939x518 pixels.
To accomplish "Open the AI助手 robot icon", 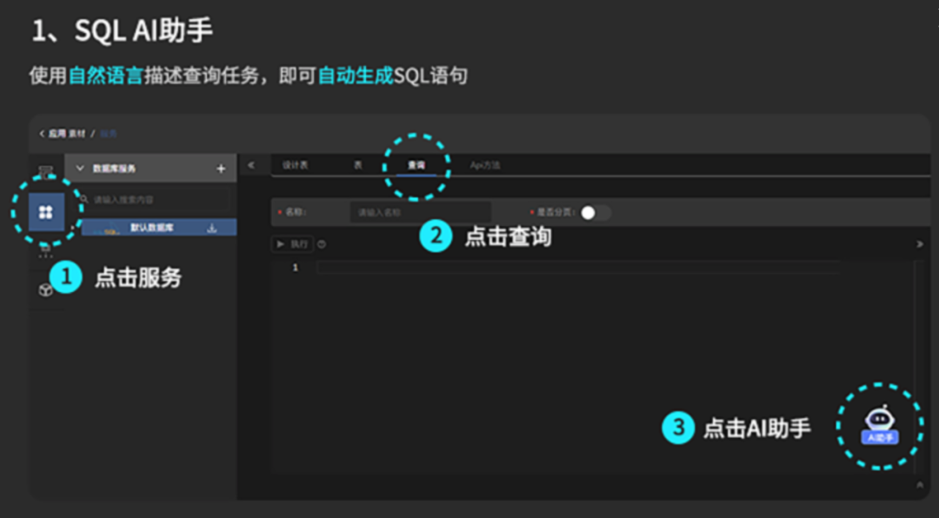I will [879, 425].
